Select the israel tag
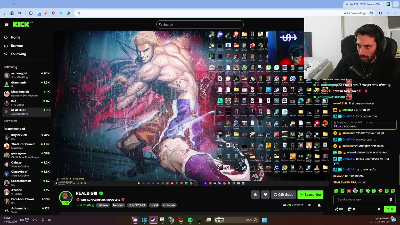 pos(154,205)
